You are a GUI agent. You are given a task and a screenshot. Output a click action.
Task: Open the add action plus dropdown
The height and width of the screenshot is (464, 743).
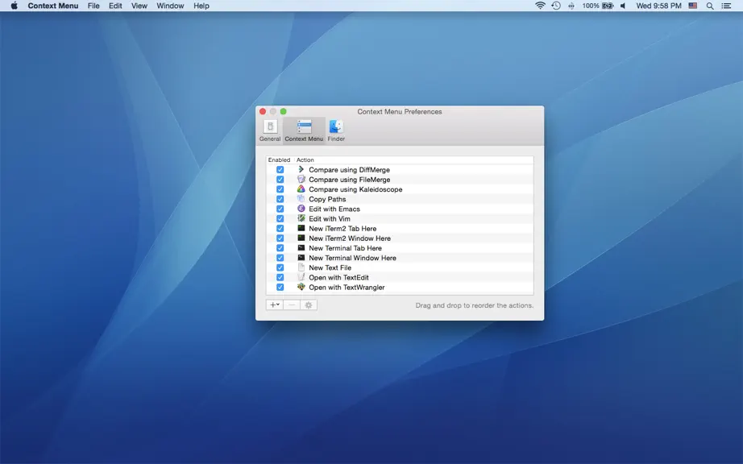point(274,305)
